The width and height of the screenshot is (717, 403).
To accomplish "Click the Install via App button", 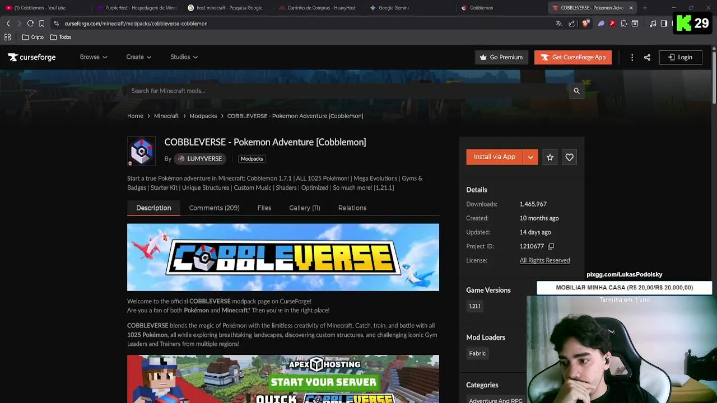I will [x=495, y=157].
